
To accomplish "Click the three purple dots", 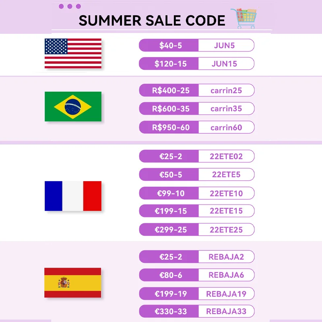I will (x=70, y=6).
